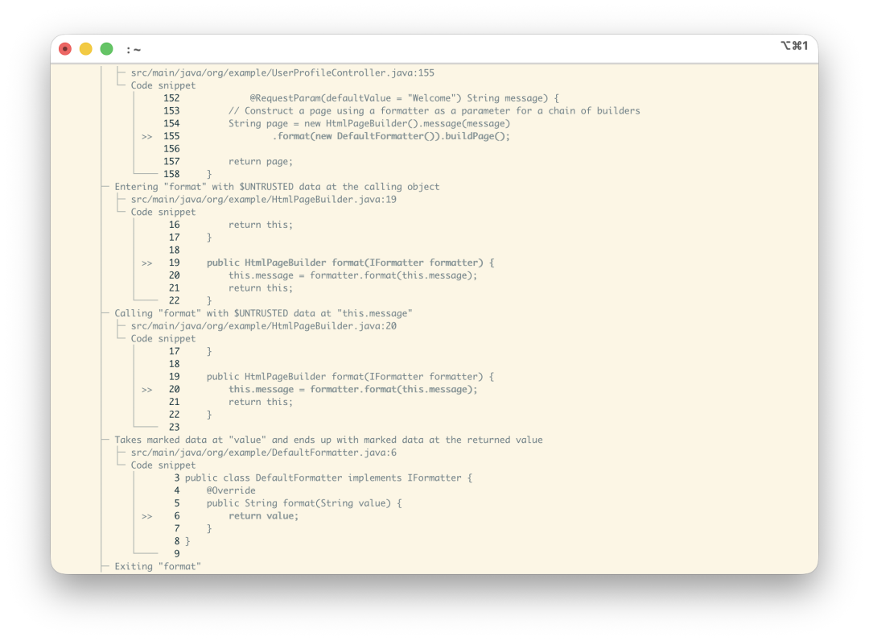The height and width of the screenshot is (641, 869).
Task: Click the yellow minimize window button
Action: 86,49
